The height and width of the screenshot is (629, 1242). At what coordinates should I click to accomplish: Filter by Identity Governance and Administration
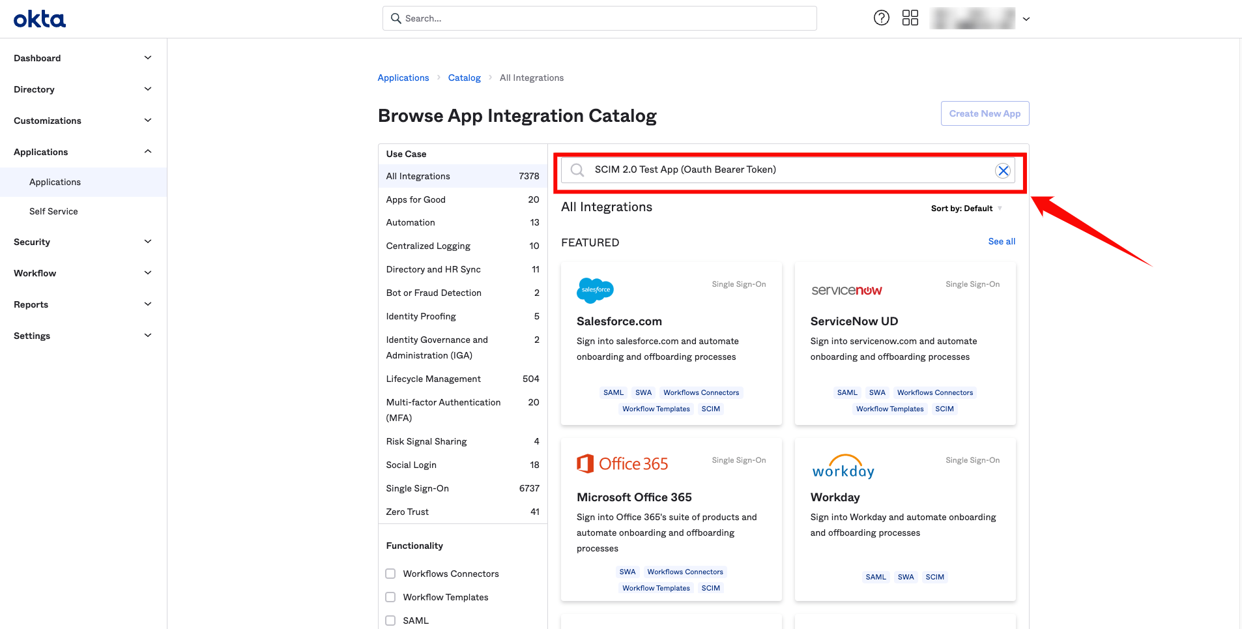pos(463,347)
